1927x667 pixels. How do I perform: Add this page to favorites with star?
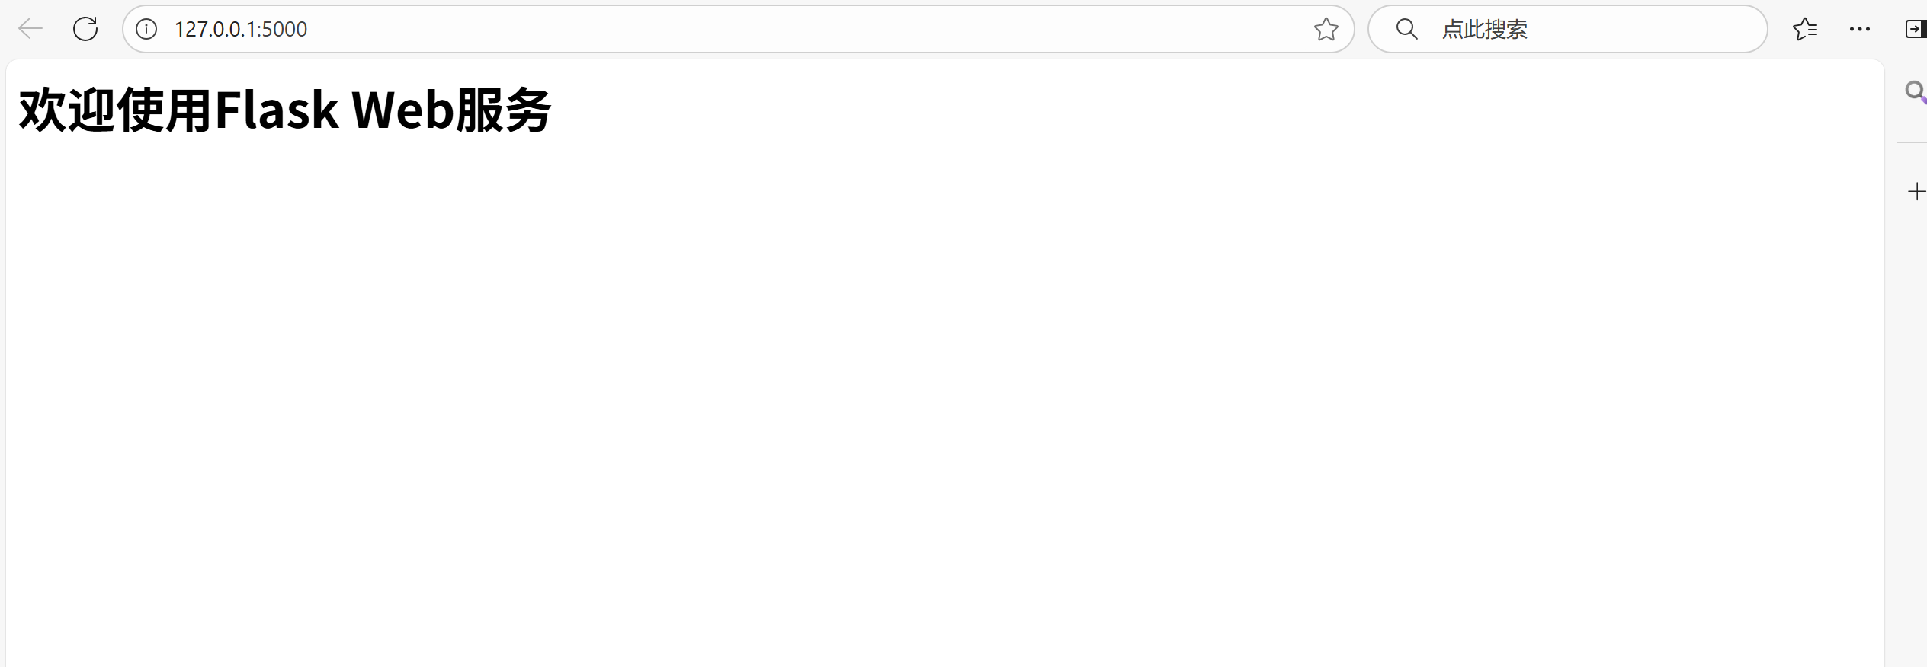click(1326, 29)
